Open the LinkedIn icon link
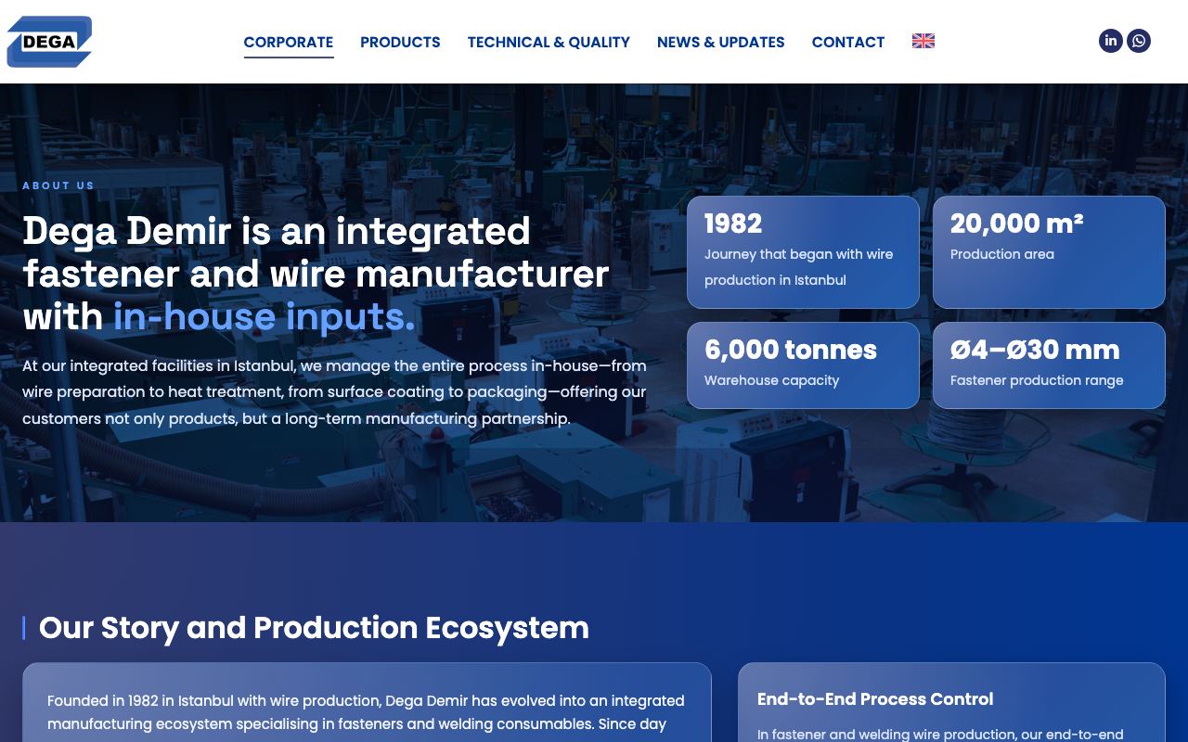The height and width of the screenshot is (742, 1188). pos(1111,41)
